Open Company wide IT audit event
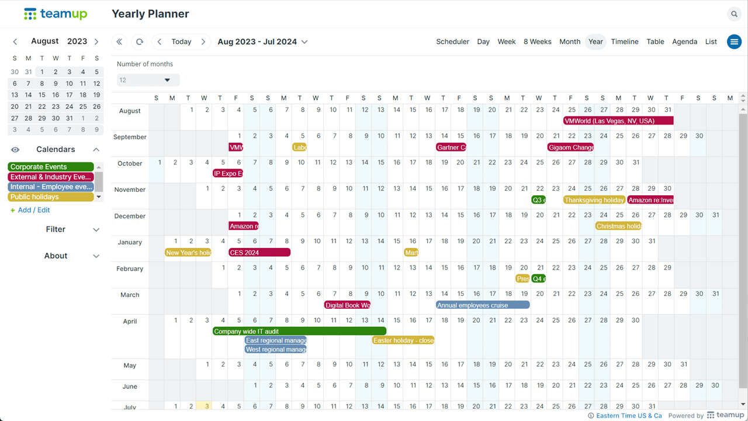This screenshot has width=748, height=421. click(x=299, y=332)
